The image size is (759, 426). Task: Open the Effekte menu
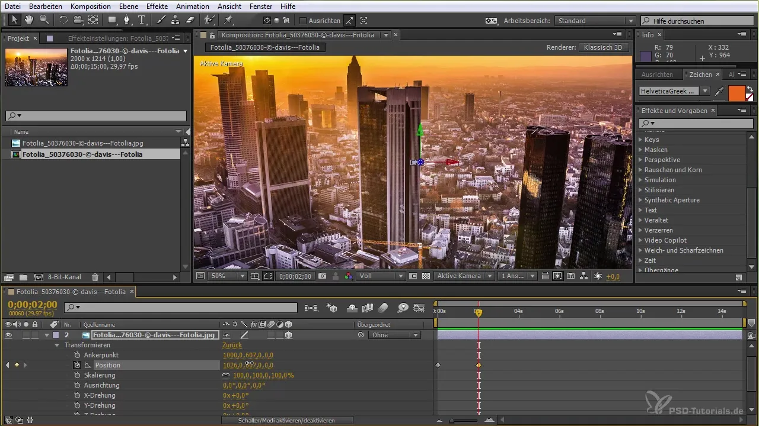[x=157, y=7]
